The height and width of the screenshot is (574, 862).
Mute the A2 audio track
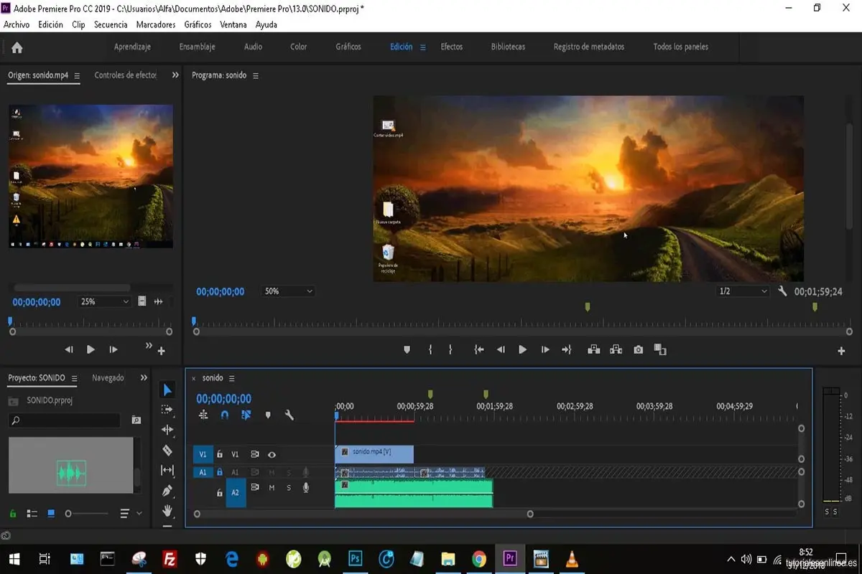coord(272,487)
